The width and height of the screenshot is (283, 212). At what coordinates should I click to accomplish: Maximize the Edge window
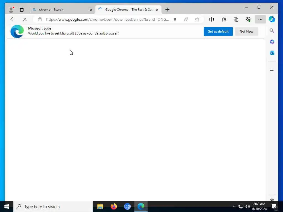259,7
